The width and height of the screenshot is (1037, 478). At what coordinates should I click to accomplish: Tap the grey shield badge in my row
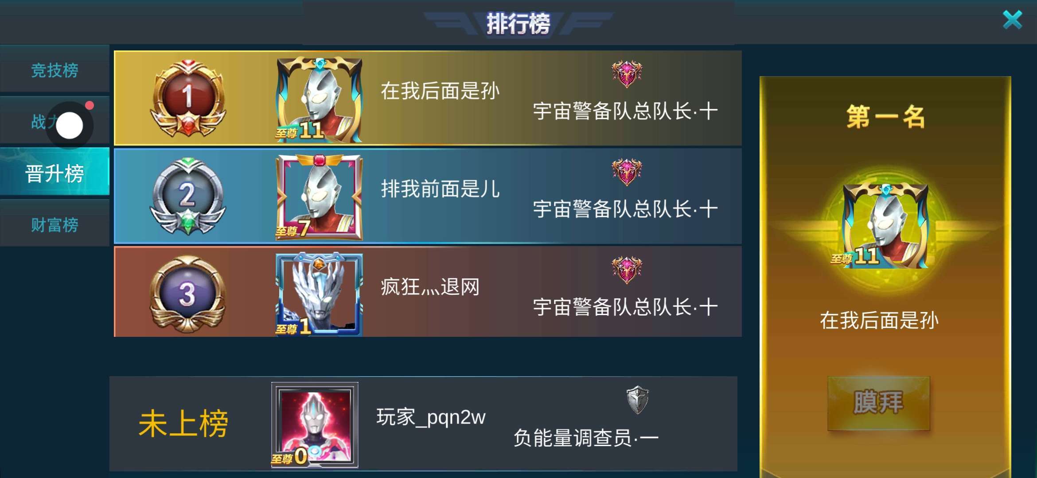[637, 400]
